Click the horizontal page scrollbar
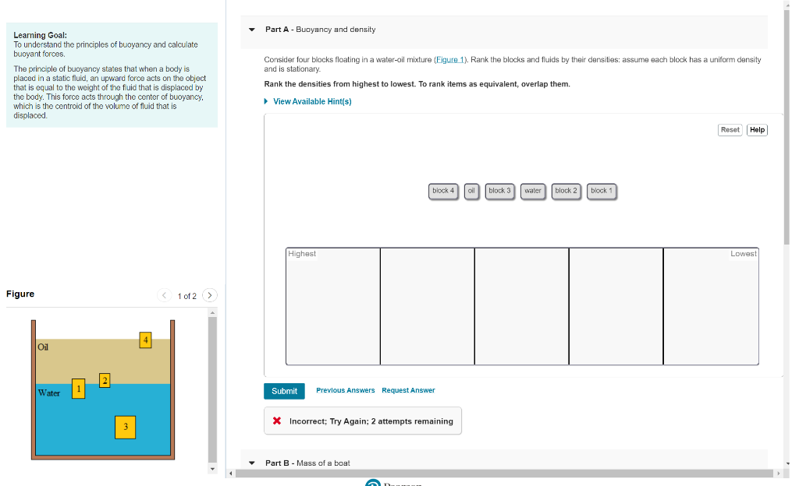 point(505,474)
